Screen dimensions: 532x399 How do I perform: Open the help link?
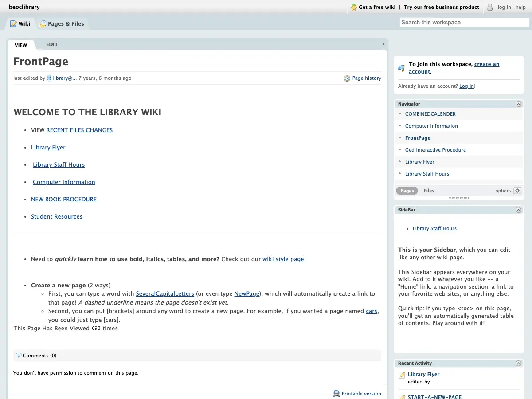[520, 7]
